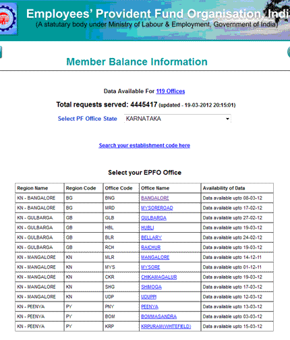Viewport: 290px width, 340px height.
Task: Open the 119 Offices link
Action: pos(171,91)
